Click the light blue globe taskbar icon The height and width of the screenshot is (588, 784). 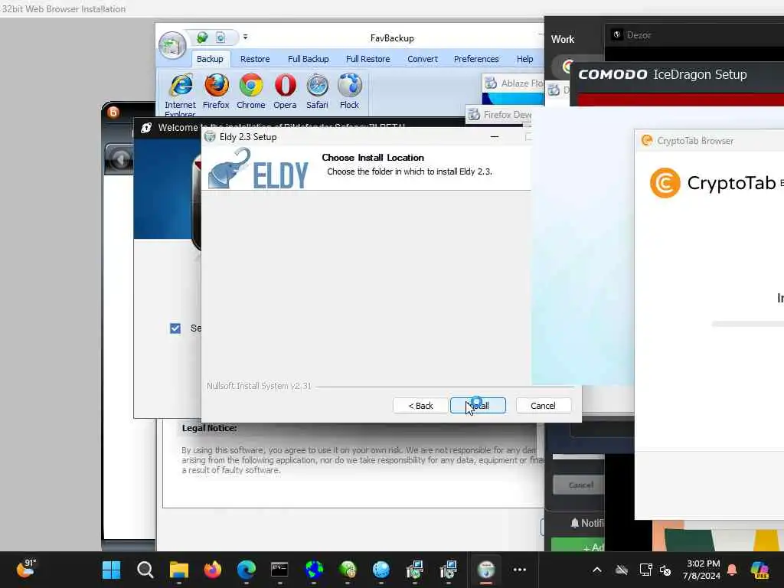coord(381,570)
